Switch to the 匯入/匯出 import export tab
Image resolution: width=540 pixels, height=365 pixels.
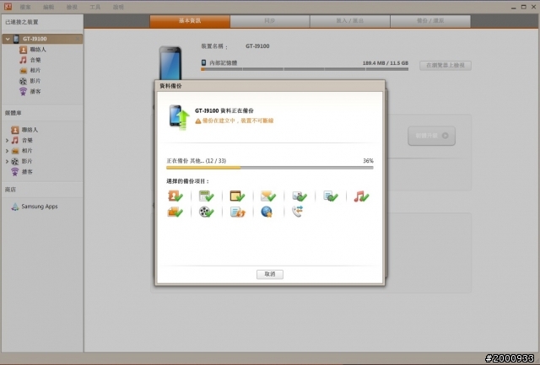(350, 21)
